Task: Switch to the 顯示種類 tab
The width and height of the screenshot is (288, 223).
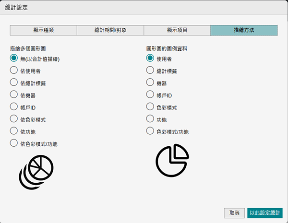Action: click(43, 30)
